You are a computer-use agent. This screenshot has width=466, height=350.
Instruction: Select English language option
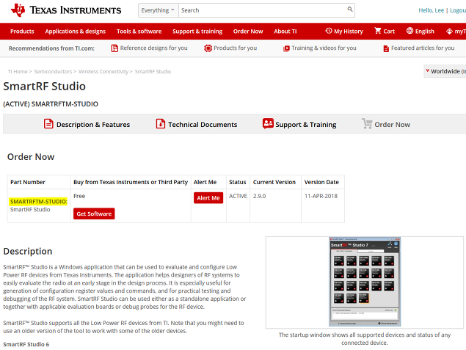point(425,32)
